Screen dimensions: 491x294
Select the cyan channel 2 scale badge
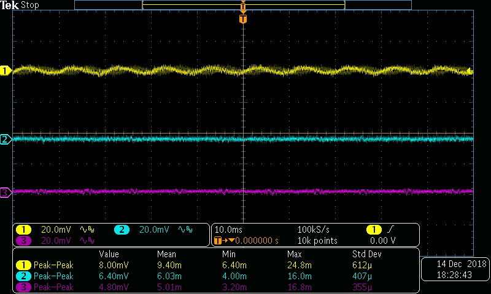click(122, 230)
